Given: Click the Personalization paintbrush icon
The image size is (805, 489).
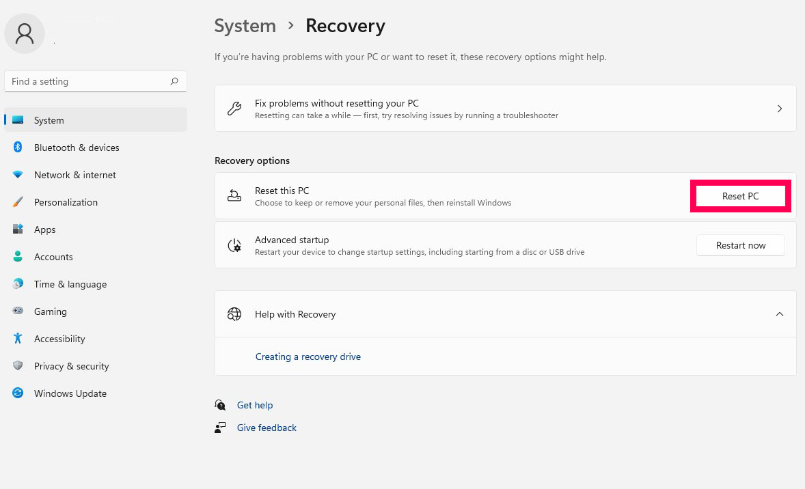Looking at the screenshot, I should pyautogui.click(x=18, y=201).
